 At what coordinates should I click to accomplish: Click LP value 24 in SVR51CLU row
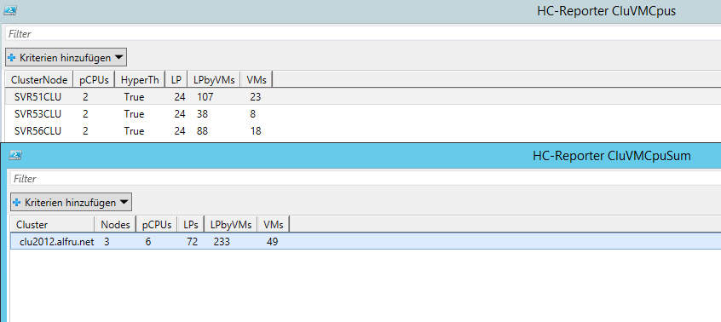[180, 97]
